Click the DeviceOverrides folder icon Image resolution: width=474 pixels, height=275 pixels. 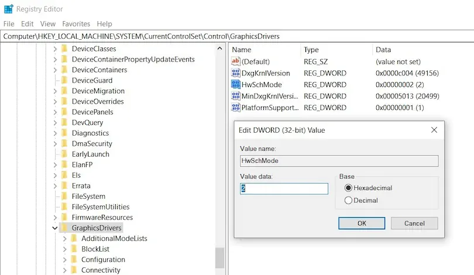[64, 102]
